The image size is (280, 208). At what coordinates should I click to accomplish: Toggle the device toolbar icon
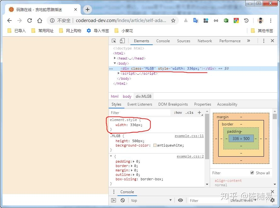[x=122, y=41]
